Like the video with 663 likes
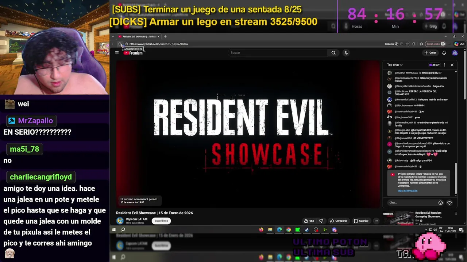This screenshot has width=467, height=262. click(309, 221)
